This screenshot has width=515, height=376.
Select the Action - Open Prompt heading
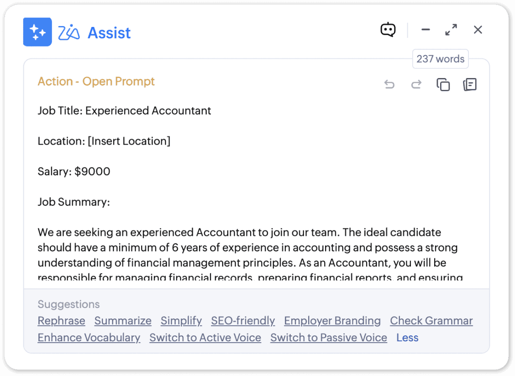[x=96, y=81]
